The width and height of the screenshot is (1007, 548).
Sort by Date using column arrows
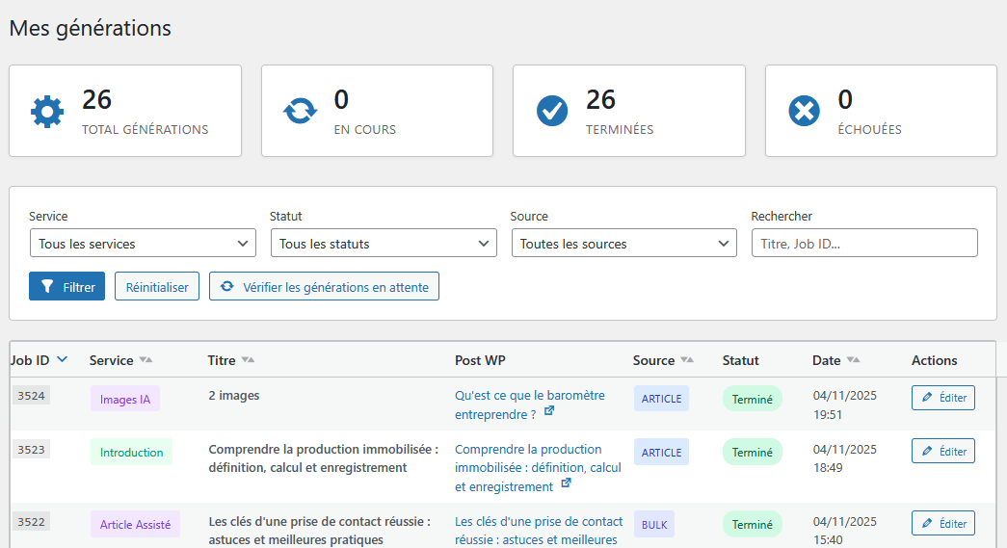click(853, 360)
